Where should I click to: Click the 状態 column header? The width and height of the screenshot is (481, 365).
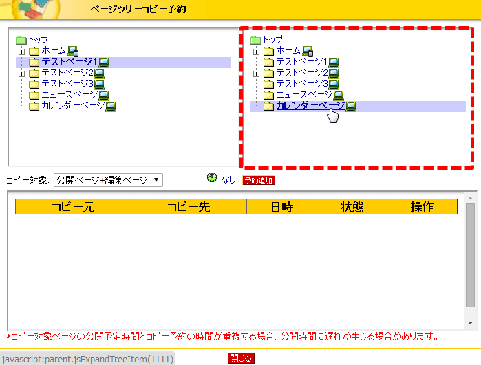point(352,206)
